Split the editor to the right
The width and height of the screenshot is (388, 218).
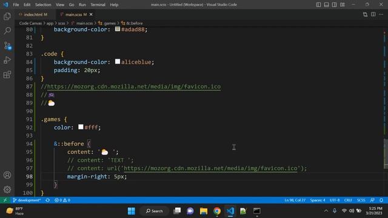click(x=373, y=15)
